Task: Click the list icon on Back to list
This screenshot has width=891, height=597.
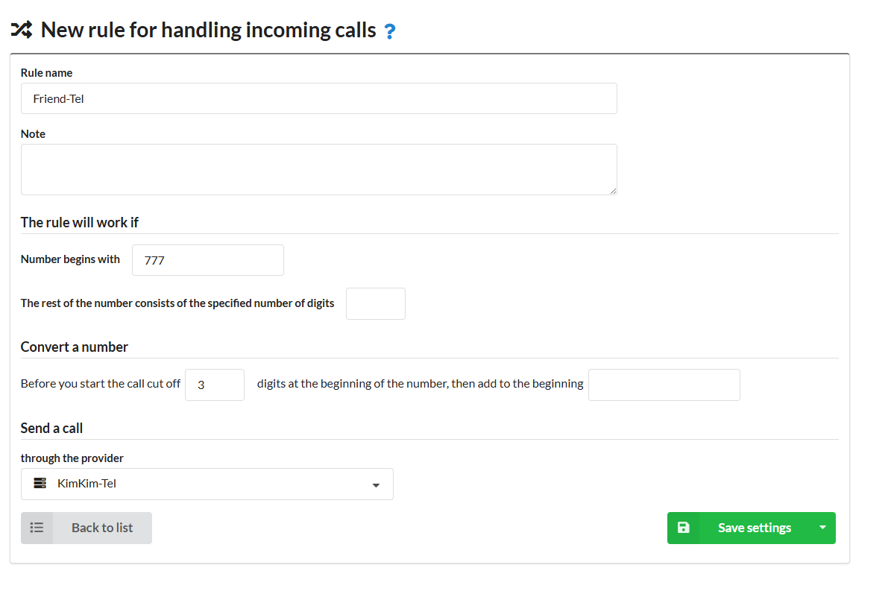Action: click(37, 528)
